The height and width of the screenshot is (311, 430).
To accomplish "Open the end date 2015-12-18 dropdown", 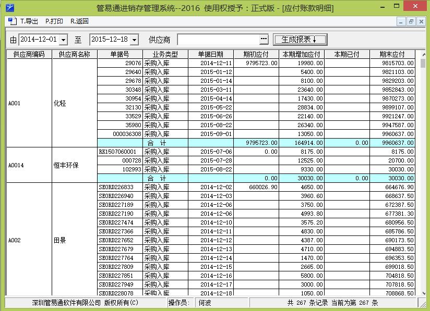I will pos(134,40).
